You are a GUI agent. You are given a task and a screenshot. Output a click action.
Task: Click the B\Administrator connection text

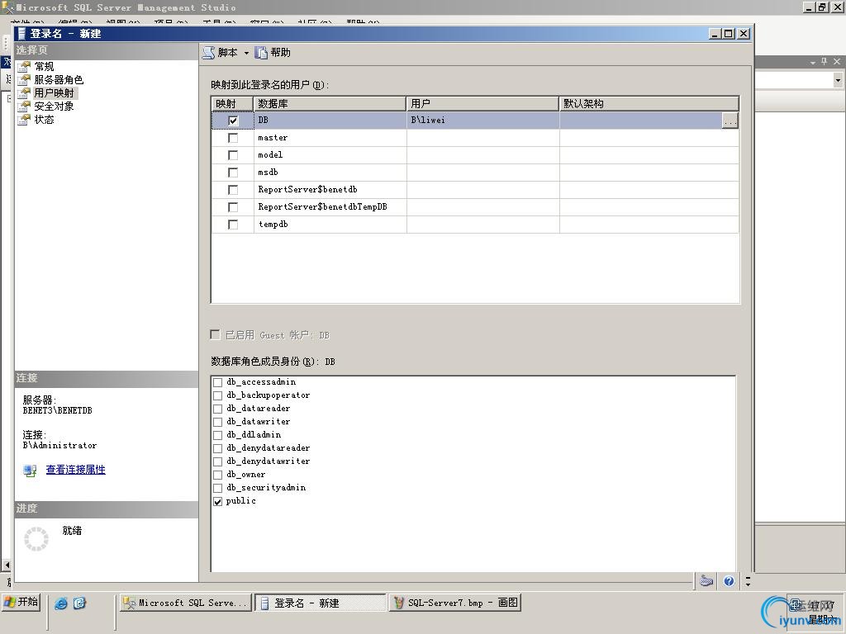tap(59, 445)
